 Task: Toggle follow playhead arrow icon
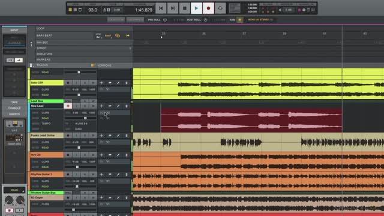pos(127,36)
